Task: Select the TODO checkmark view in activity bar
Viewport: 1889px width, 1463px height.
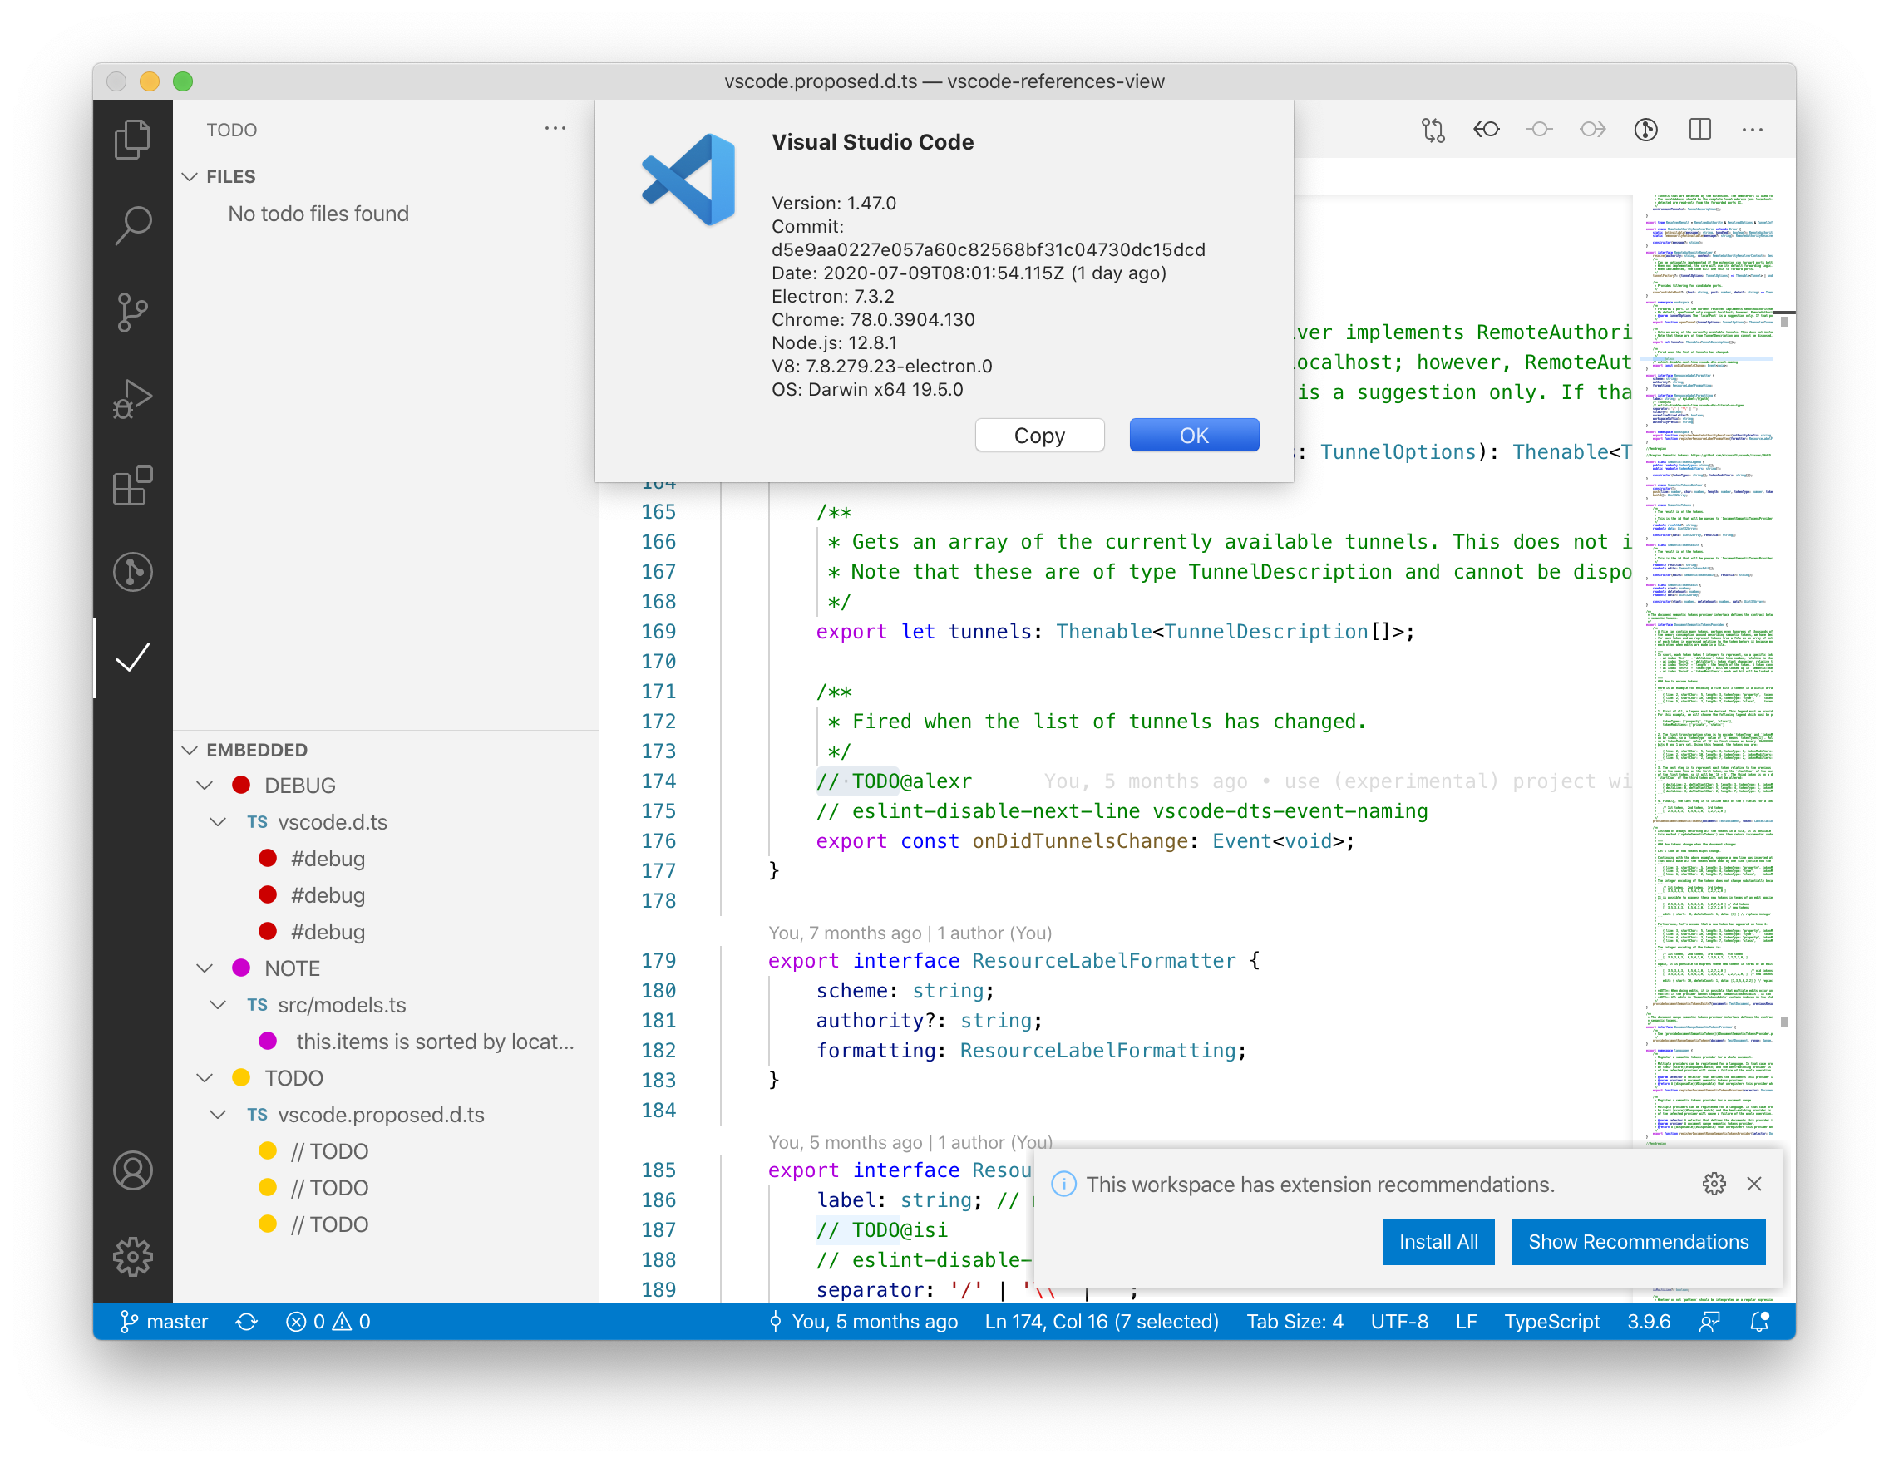Action: pyautogui.click(x=133, y=658)
